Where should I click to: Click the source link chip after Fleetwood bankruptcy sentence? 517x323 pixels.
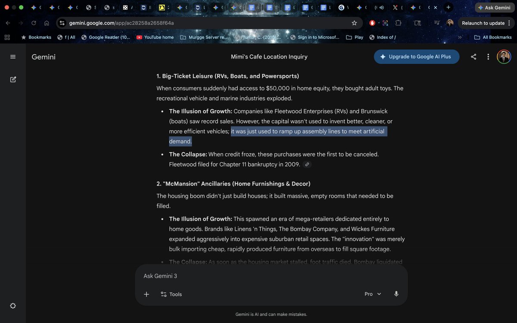307,165
